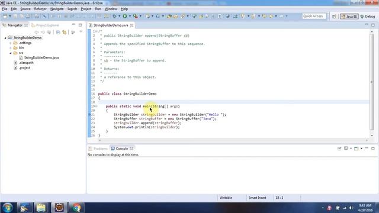Switch to the Java EE perspective
Image resolution: width=379 pixels, height=213 pixels.
point(349,17)
